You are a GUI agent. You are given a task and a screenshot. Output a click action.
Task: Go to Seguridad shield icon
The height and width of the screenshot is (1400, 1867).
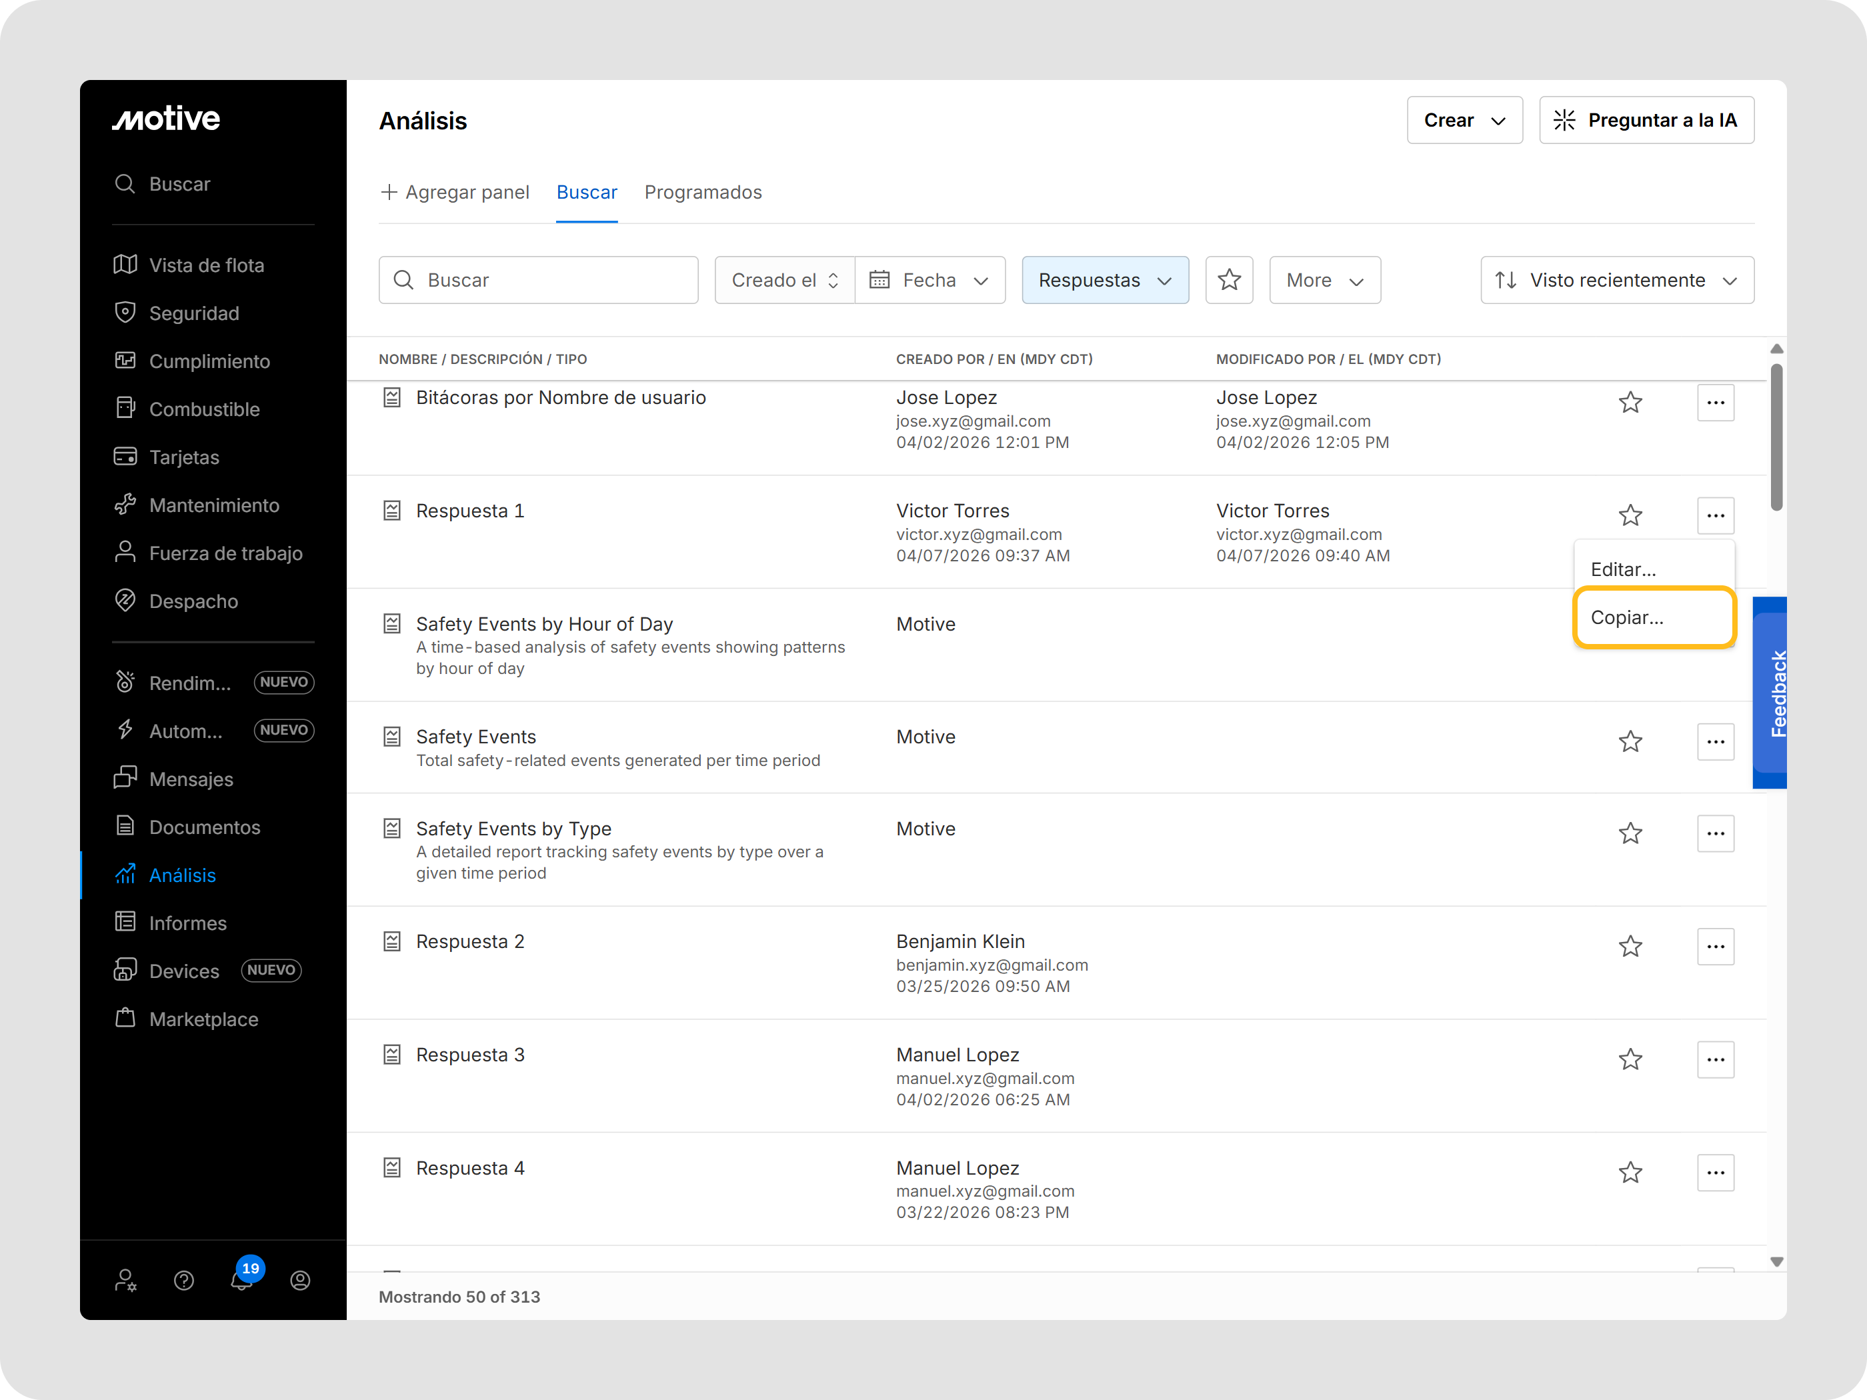tap(125, 313)
